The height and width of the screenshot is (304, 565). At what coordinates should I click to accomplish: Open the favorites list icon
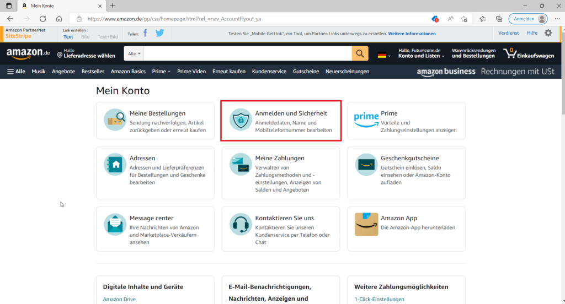click(483, 19)
